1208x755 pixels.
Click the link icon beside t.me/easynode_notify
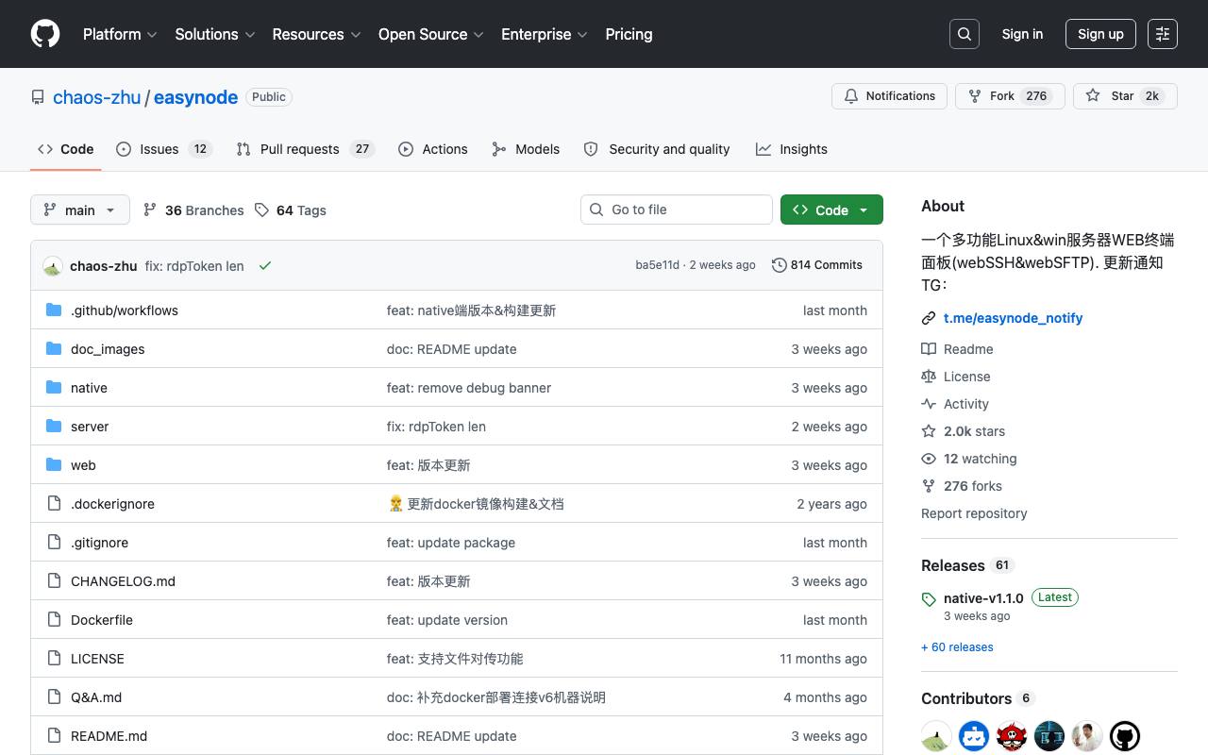(929, 318)
